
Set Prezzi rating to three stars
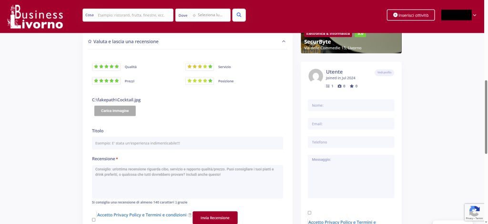(x=106, y=81)
